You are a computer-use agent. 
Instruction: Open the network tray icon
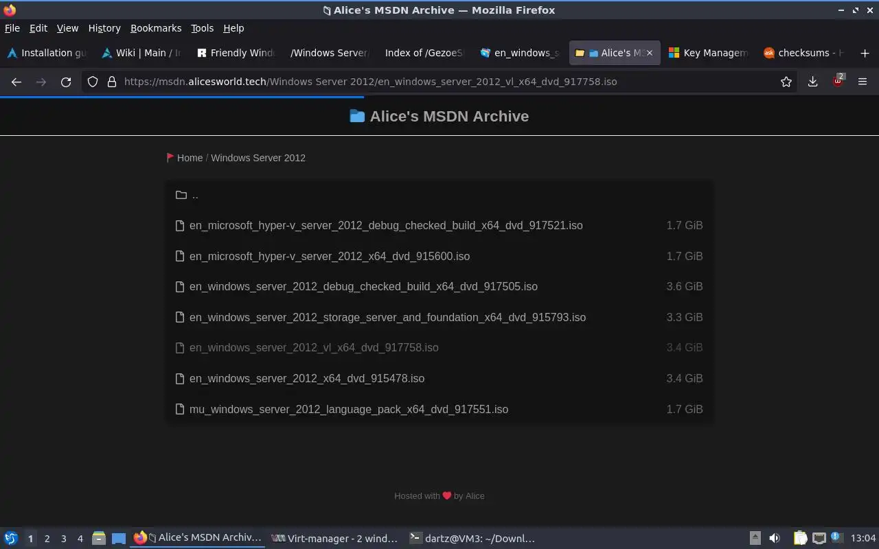(x=819, y=538)
